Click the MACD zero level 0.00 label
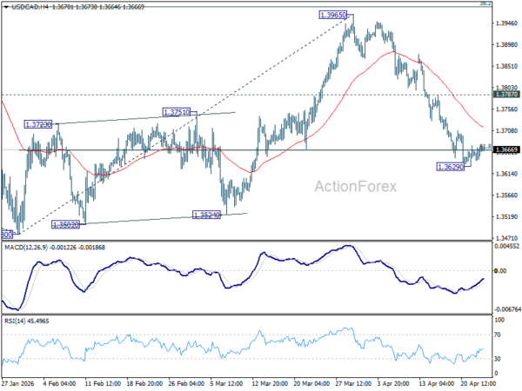522x391 pixels. coord(501,271)
